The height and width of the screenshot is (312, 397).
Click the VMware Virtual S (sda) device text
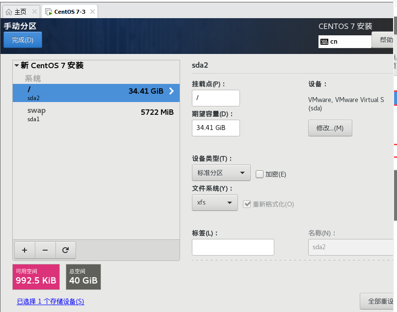346,104
